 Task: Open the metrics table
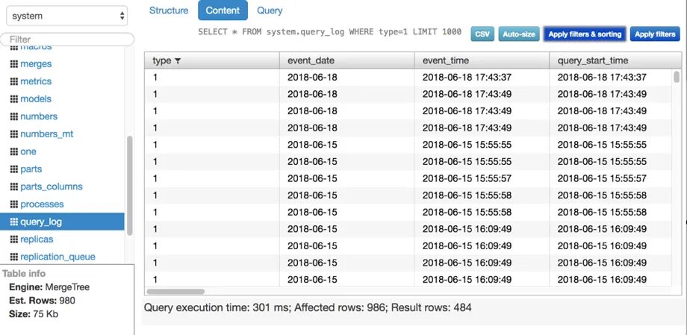[x=36, y=81]
